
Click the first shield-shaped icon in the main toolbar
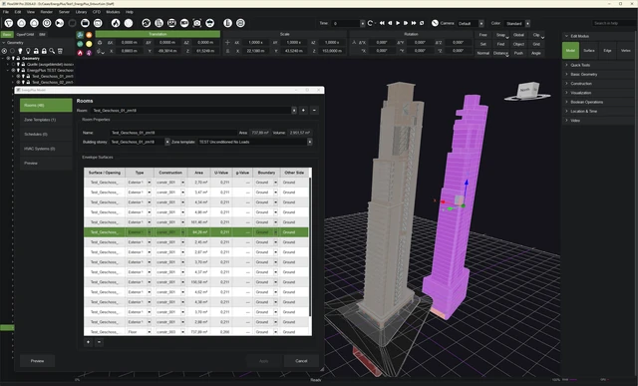coord(9,23)
